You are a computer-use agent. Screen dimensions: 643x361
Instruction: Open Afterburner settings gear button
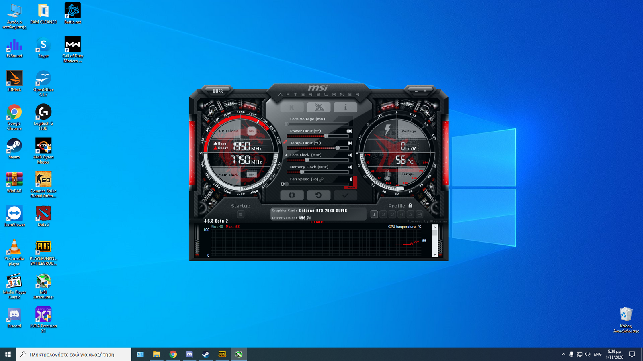(292, 195)
